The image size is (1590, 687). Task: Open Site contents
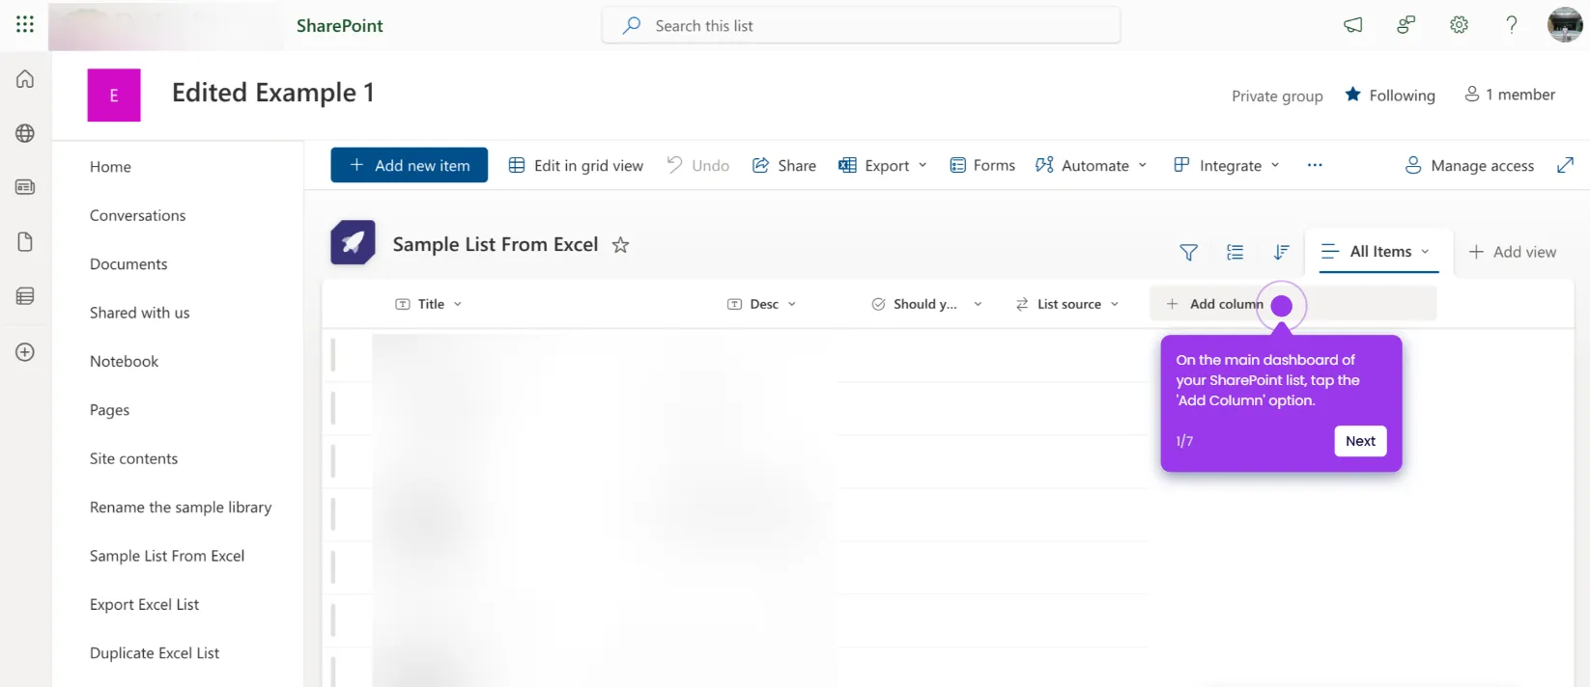(133, 458)
